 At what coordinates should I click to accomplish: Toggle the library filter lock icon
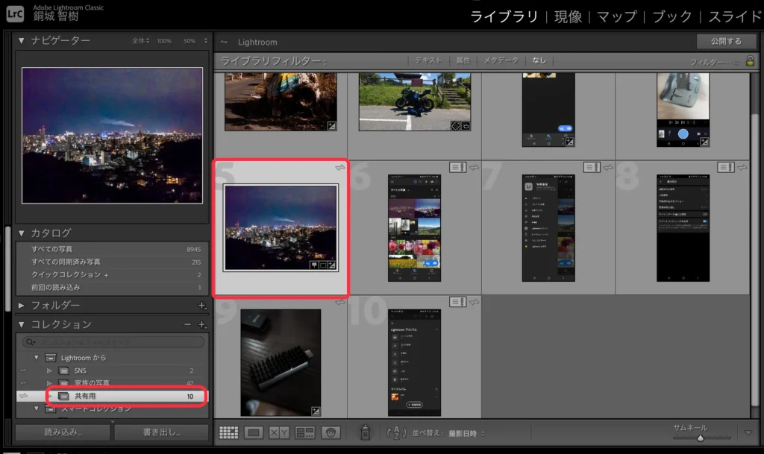(x=749, y=61)
